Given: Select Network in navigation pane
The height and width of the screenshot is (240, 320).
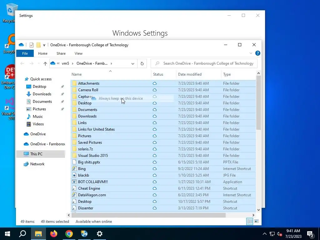Looking at the screenshot, I should (37, 164).
